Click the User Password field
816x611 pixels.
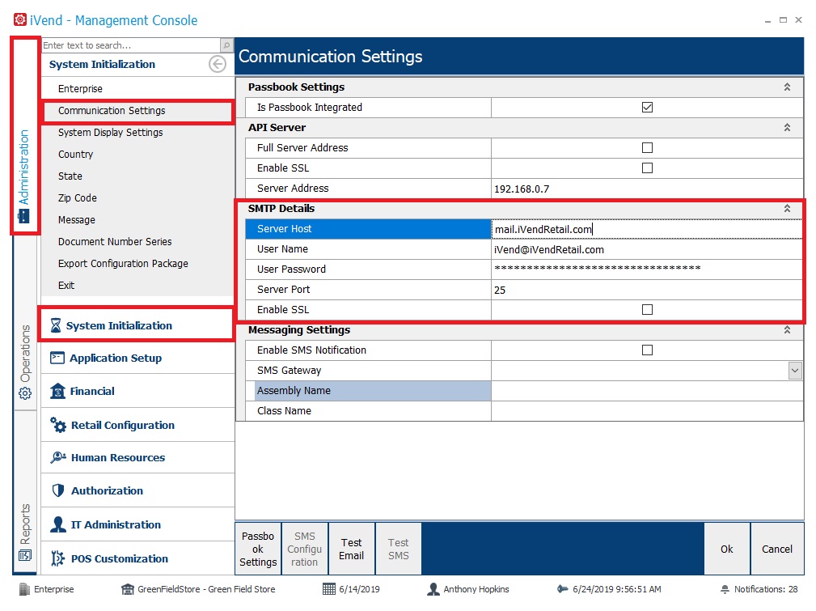(x=646, y=269)
